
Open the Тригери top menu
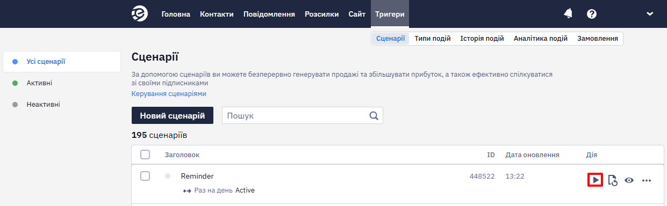coord(390,14)
